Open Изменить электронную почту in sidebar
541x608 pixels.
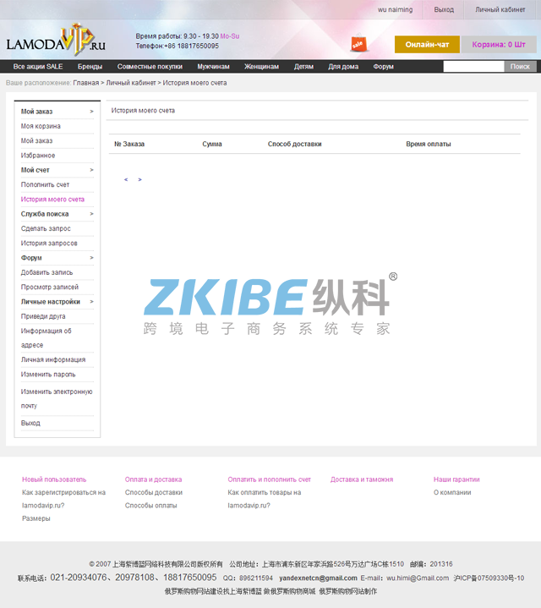click(57, 399)
